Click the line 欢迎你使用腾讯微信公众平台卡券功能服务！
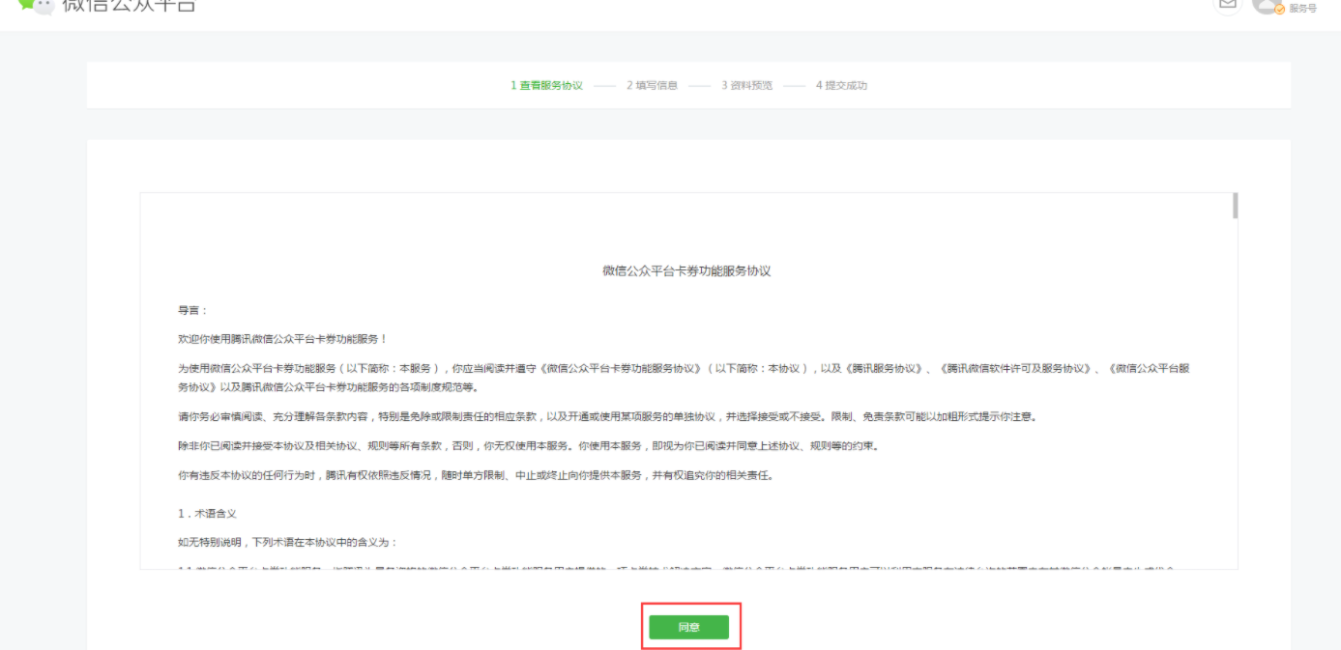The width and height of the screenshot is (1341, 650). (x=282, y=339)
